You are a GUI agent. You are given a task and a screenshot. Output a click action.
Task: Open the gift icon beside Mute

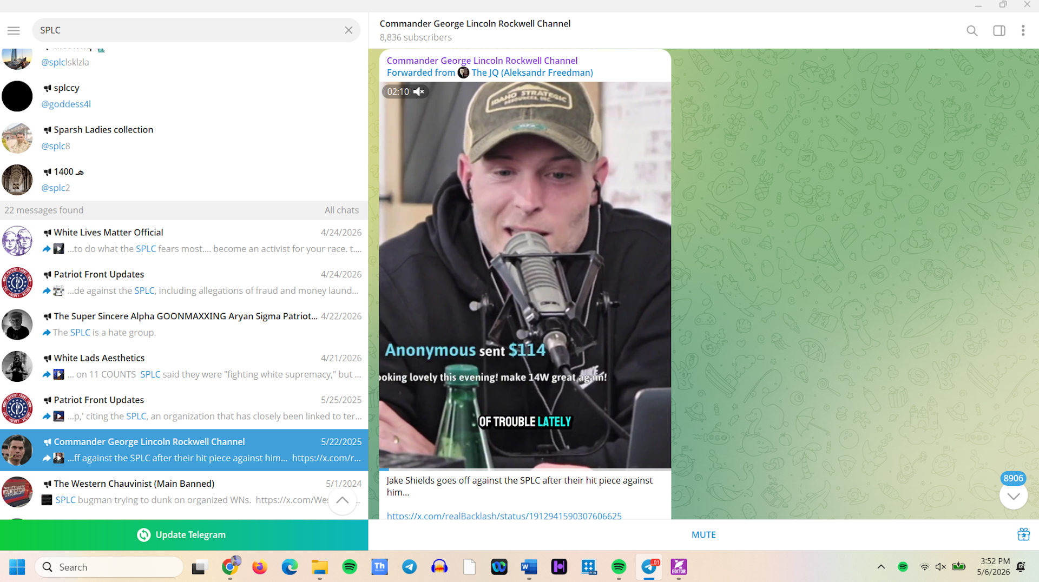tap(1023, 534)
